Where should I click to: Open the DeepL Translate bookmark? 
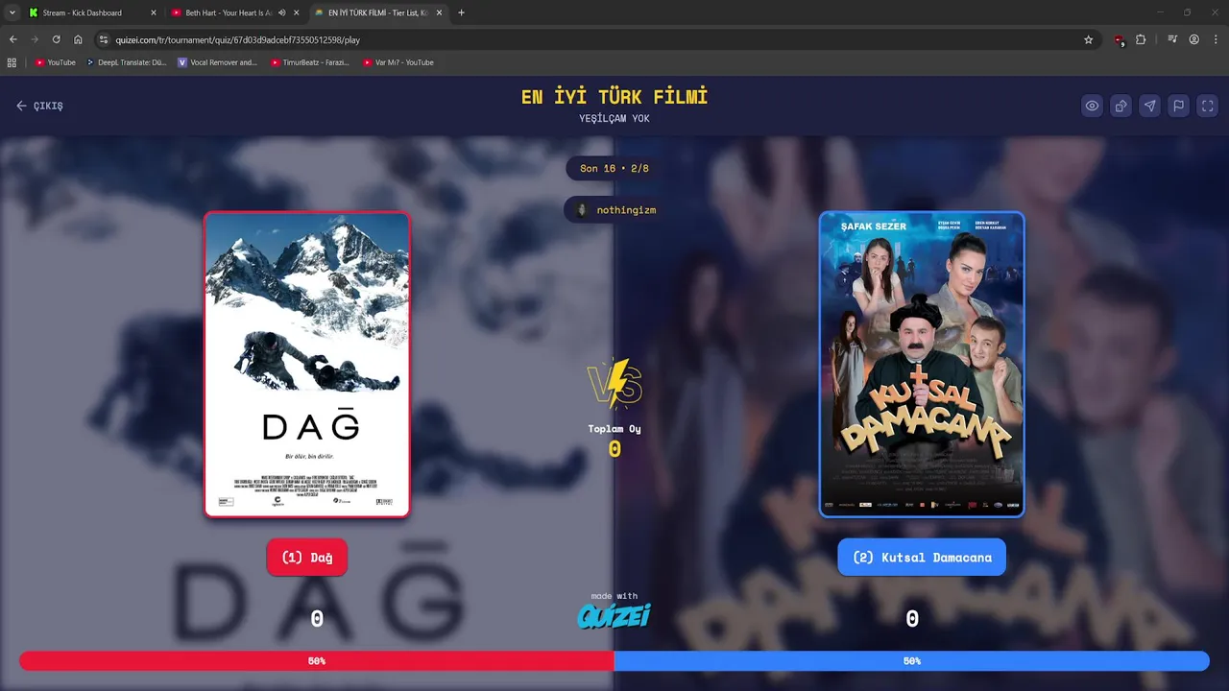126,62
